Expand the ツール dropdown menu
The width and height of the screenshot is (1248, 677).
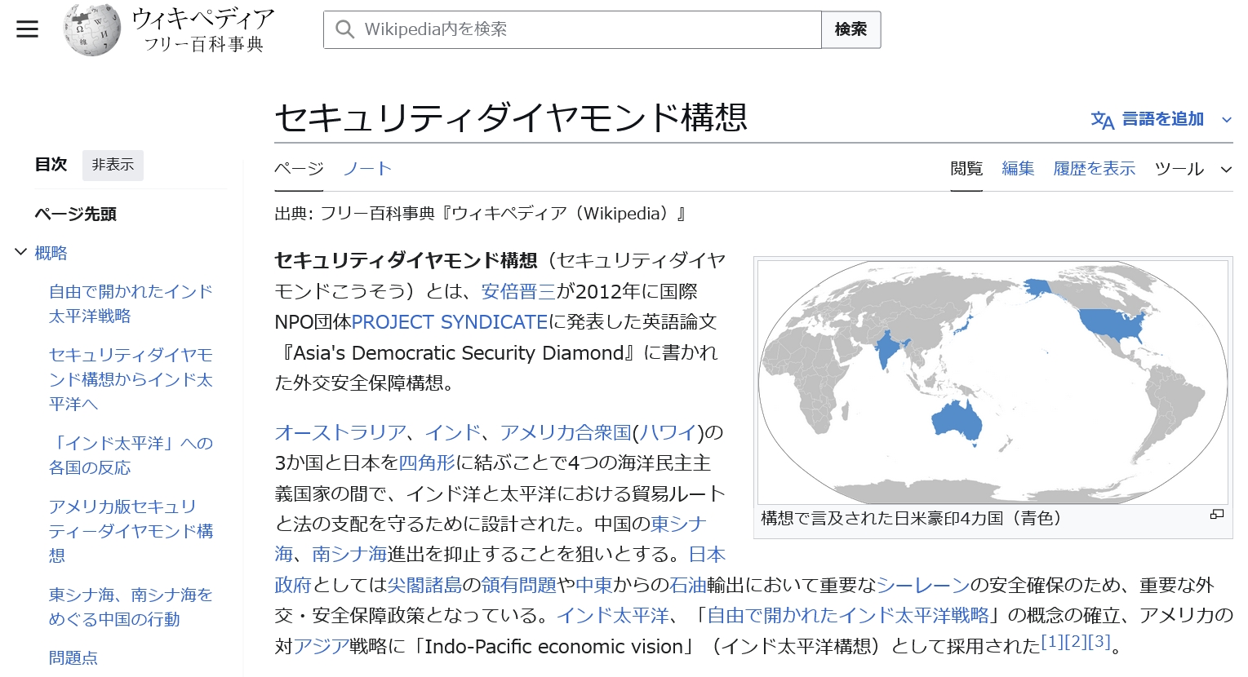coord(1225,170)
